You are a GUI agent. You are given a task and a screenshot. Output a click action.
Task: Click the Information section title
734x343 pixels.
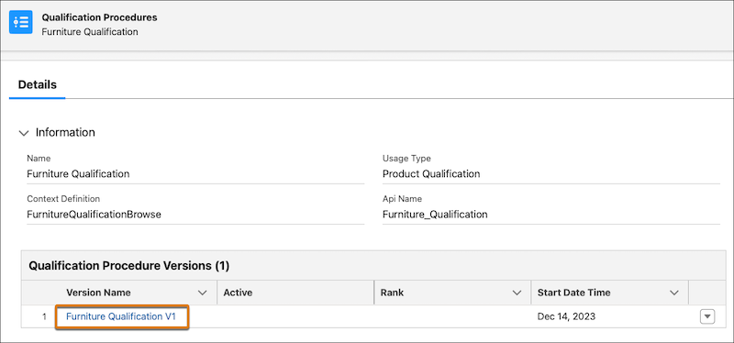pyautogui.click(x=65, y=132)
